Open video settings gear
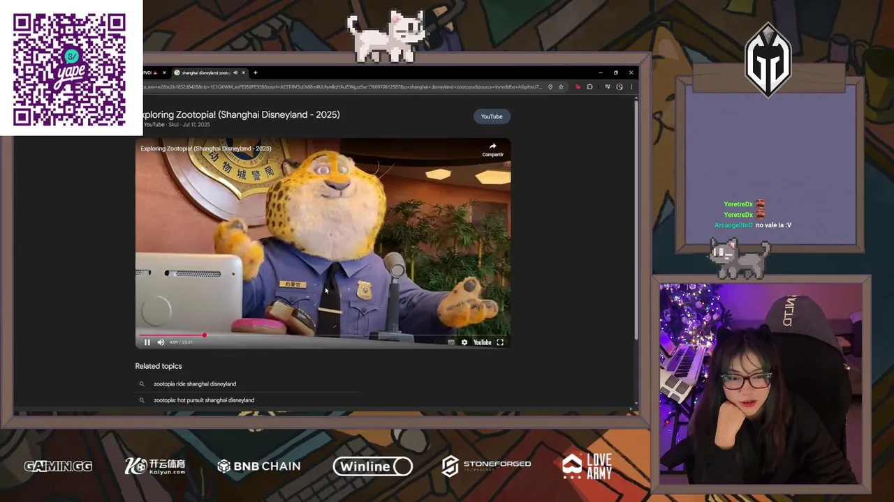Screen dimensions: 894x502 (464, 342)
